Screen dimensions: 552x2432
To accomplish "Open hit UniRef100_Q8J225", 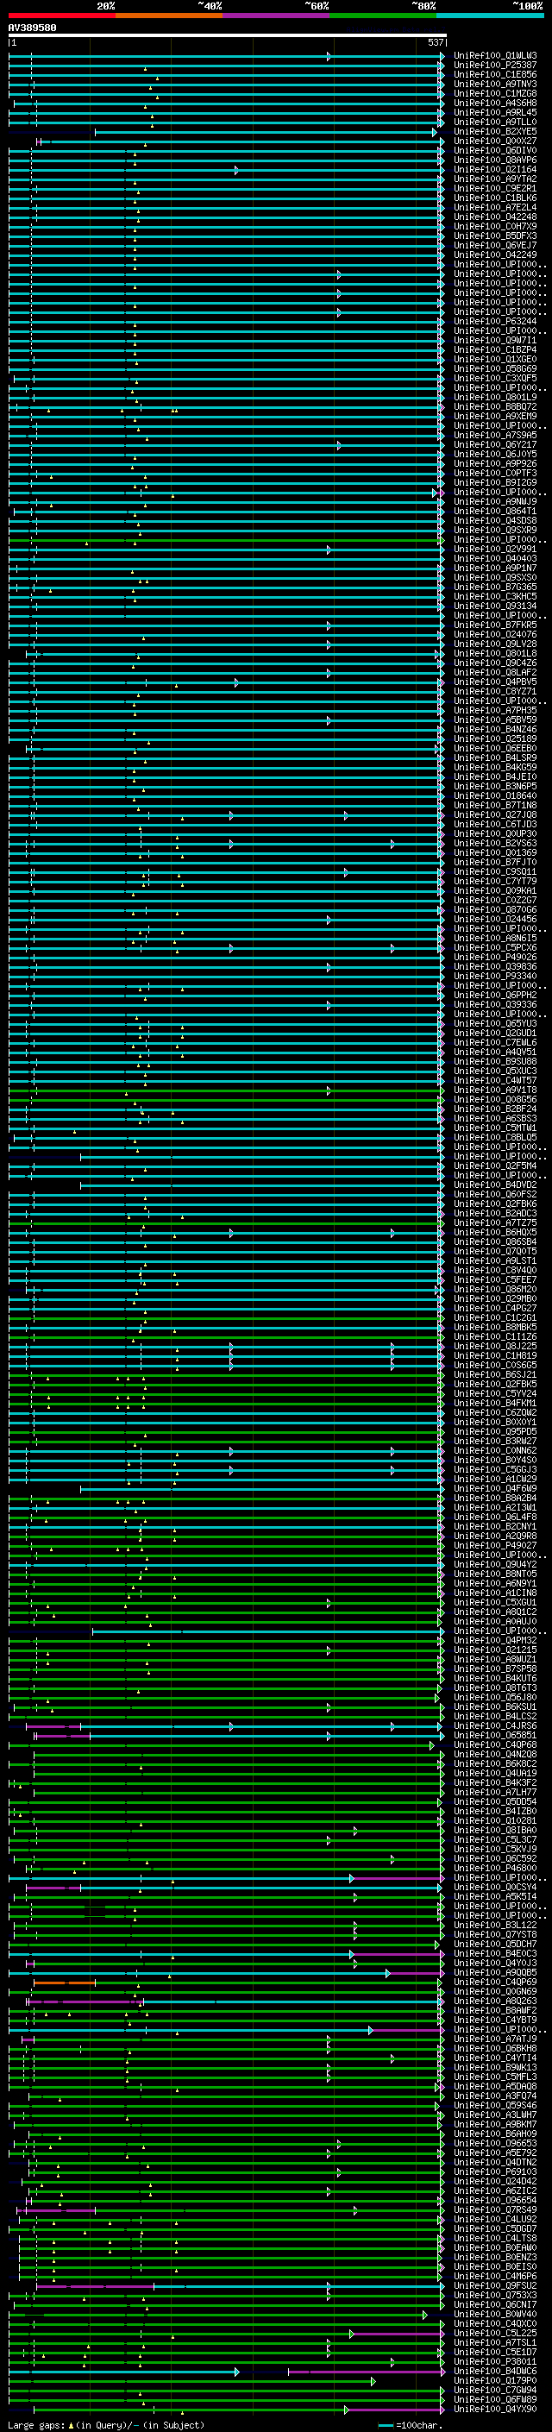I will 495,1348.
